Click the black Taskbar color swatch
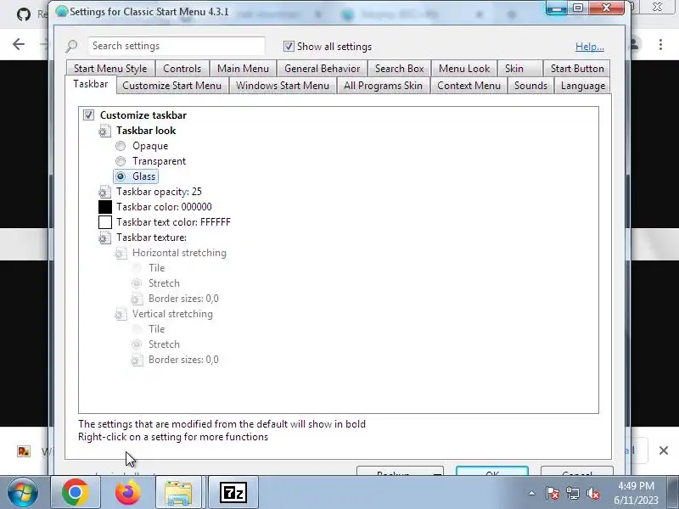This screenshot has width=679, height=509. [104, 207]
